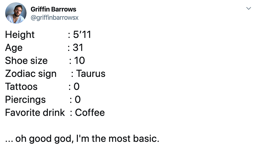
Task: Open the @griffinbarrowsx handle link
Action: point(55,18)
